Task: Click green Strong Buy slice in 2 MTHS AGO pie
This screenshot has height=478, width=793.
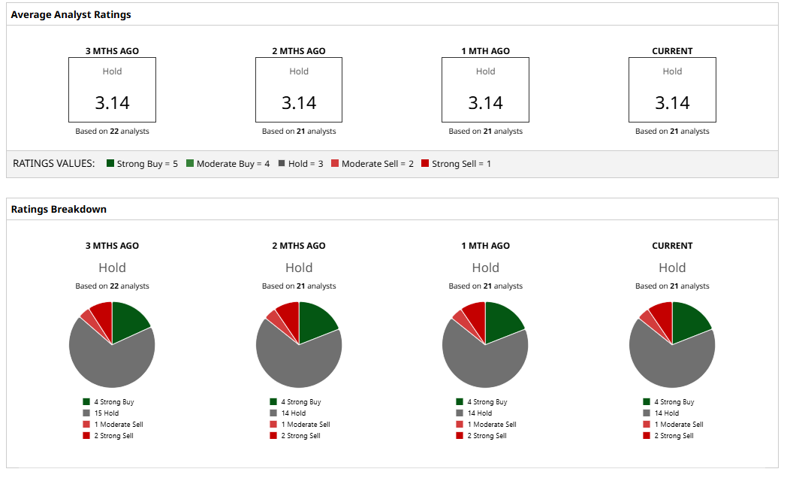Action: click(314, 322)
